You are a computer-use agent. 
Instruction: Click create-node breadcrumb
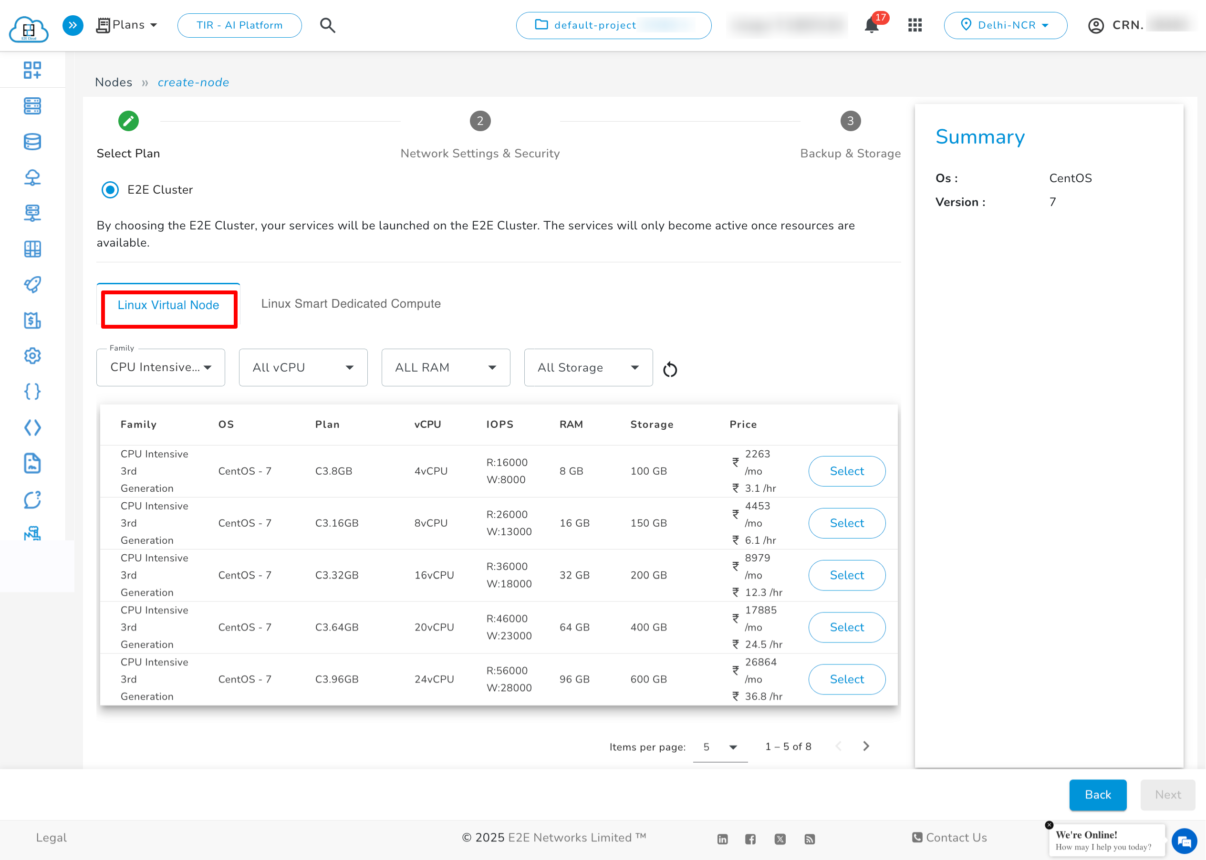(x=193, y=83)
